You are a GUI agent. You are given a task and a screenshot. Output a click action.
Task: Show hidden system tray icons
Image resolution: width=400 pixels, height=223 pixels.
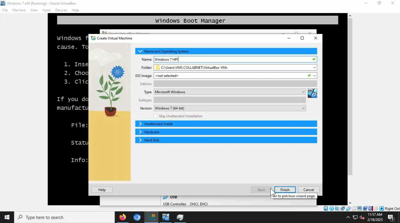(348, 217)
